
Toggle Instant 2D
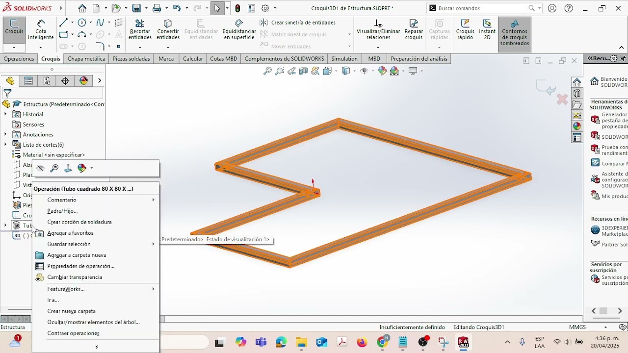click(x=487, y=30)
